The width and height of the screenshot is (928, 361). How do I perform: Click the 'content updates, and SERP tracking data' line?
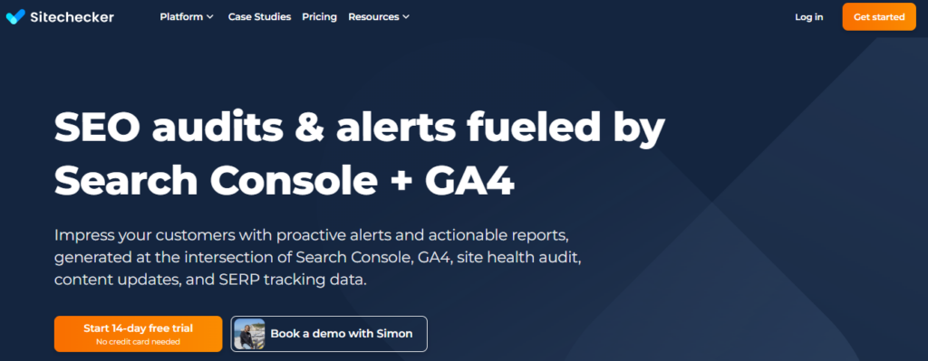pos(210,280)
